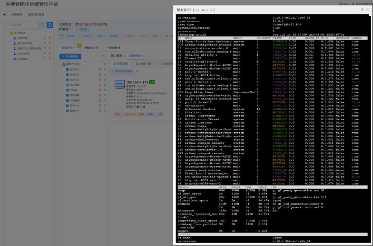Edit the 共享中心 service
Image resolution: width=373 pixels, height=246 pixels.
pyautogui.click(x=105, y=80)
